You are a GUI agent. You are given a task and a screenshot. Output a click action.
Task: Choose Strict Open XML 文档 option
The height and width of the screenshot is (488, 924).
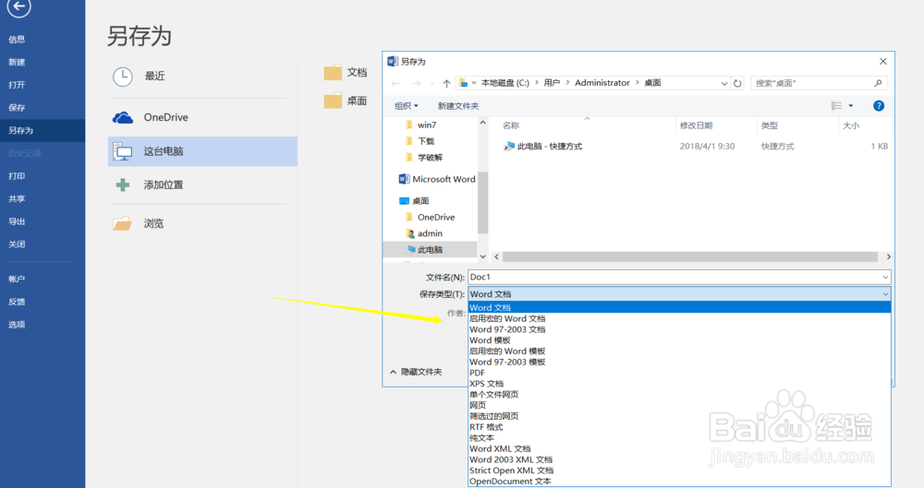[679, 470]
